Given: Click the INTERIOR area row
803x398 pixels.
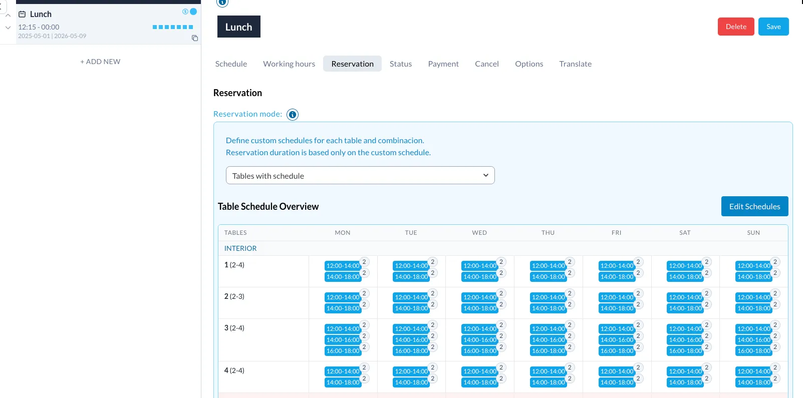Looking at the screenshot, I should (x=503, y=248).
